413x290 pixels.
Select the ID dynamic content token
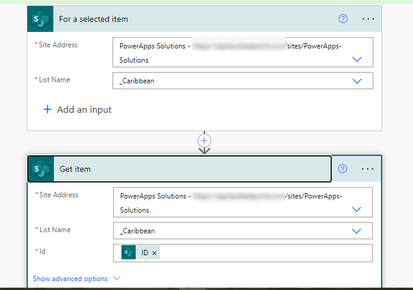pos(140,252)
